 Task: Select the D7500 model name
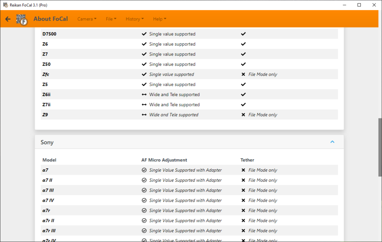(x=50, y=34)
